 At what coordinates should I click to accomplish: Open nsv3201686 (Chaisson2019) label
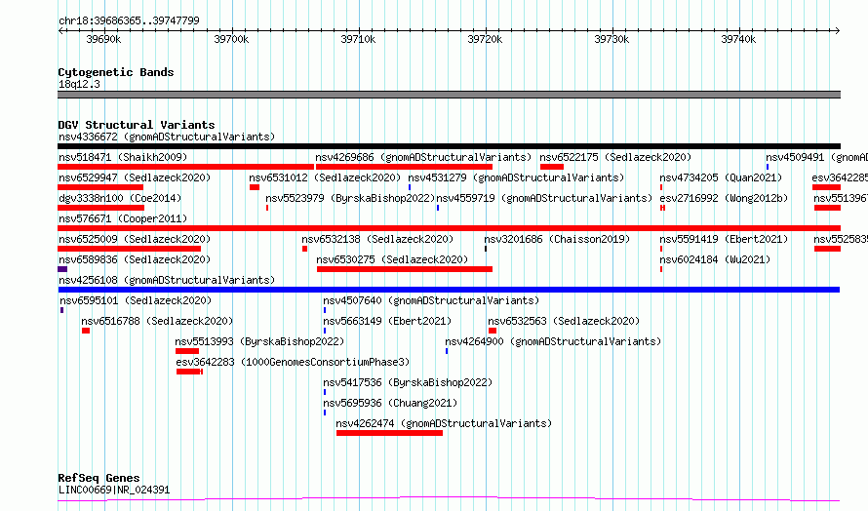click(557, 239)
